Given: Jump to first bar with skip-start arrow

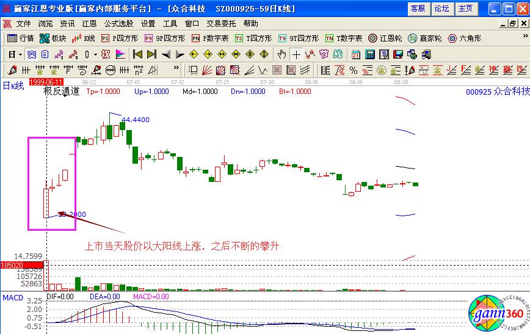Looking at the screenshot, I should [x=137, y=54].
